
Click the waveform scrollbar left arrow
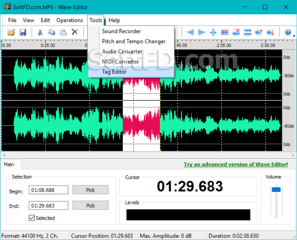(4, 155)
